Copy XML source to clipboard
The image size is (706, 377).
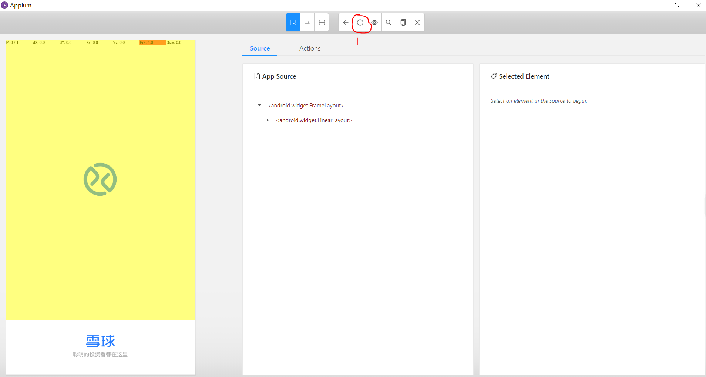coord(403,23)
